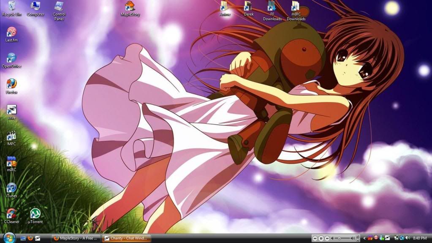Select the Derek folder shortcut
432x243 pixels.
click(x=248, y=9)
